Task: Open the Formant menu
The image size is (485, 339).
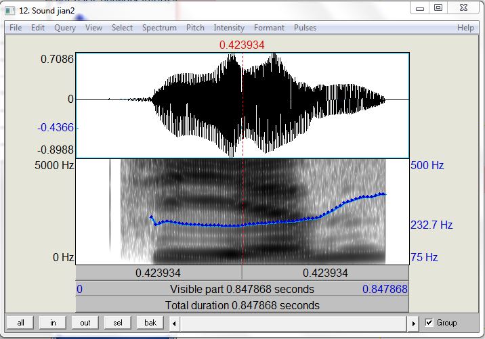Action: pyautogui.click(x=269, y=28)
